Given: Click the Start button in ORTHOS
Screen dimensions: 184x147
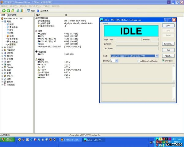Looking at the screenshot, I should point(168,25).
